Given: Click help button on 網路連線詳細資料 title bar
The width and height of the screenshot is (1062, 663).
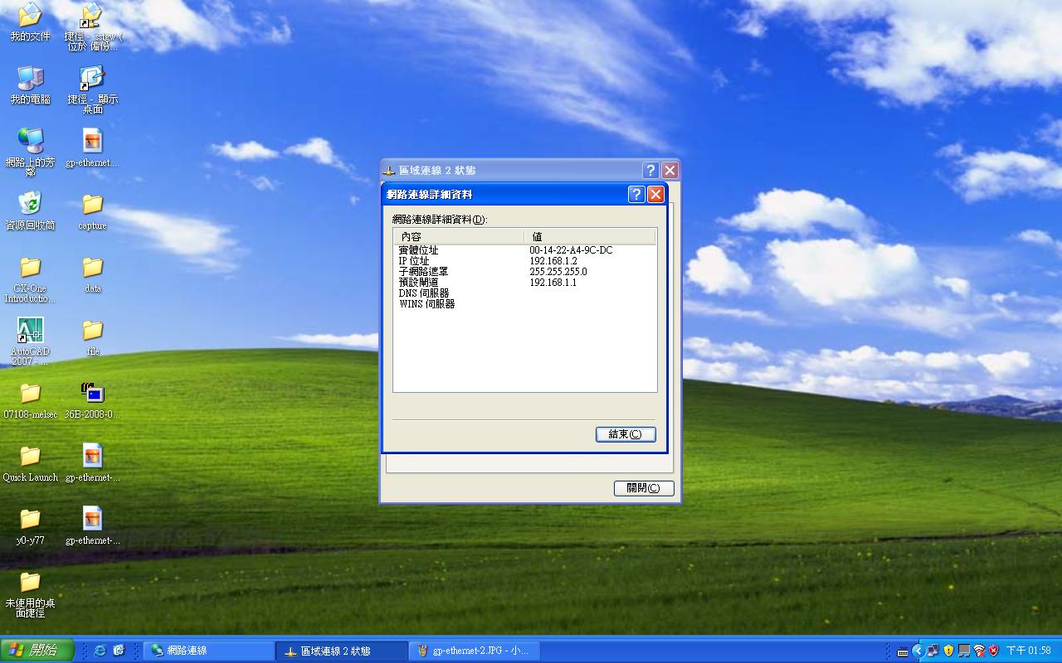Looking at the screenshot, I should (636, 194).
